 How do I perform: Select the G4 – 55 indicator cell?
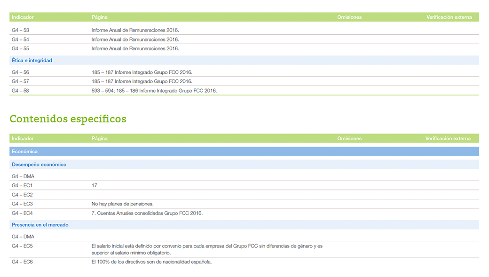(x=20, y=48)
